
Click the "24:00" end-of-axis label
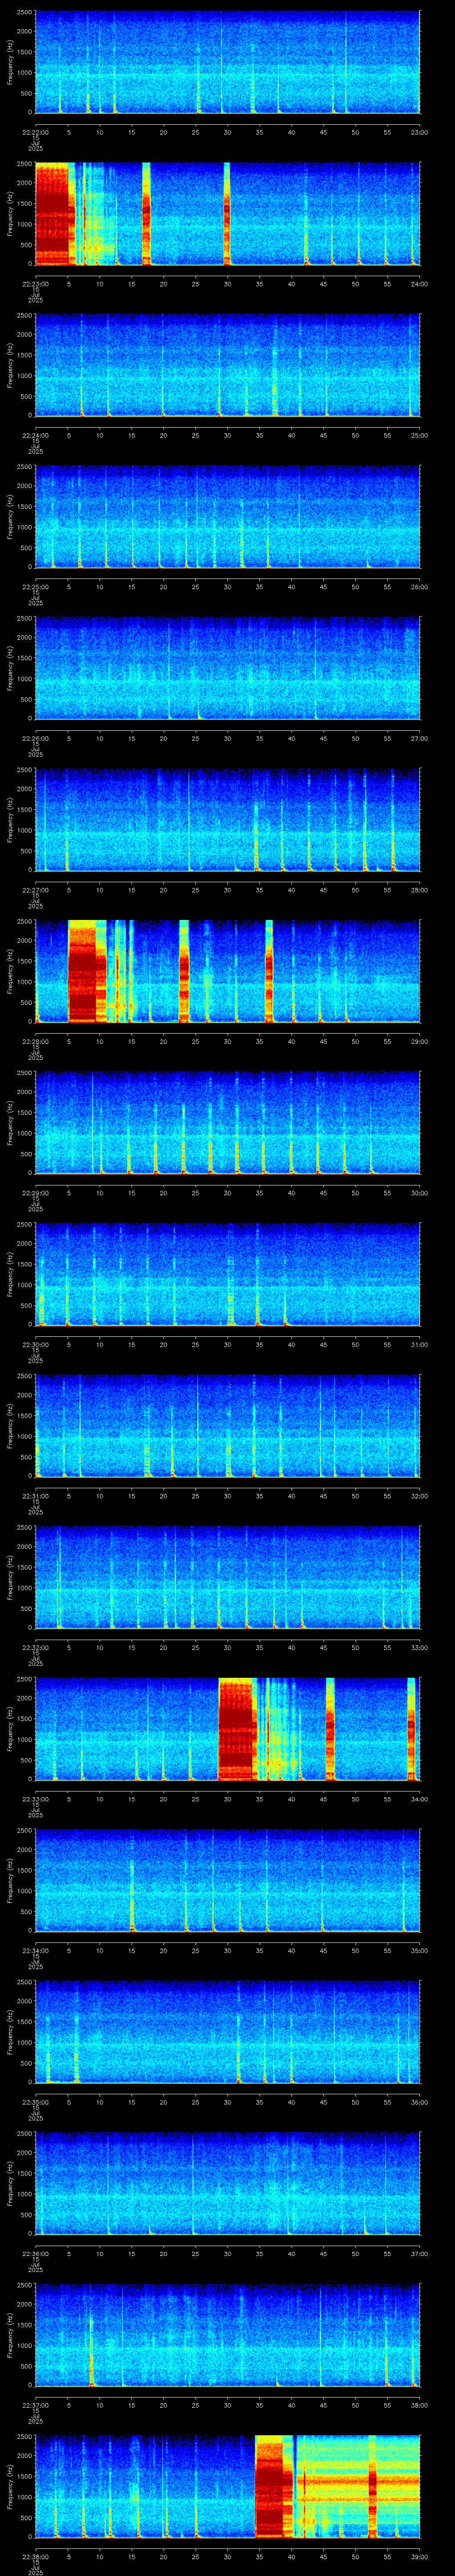click(419, 284)
